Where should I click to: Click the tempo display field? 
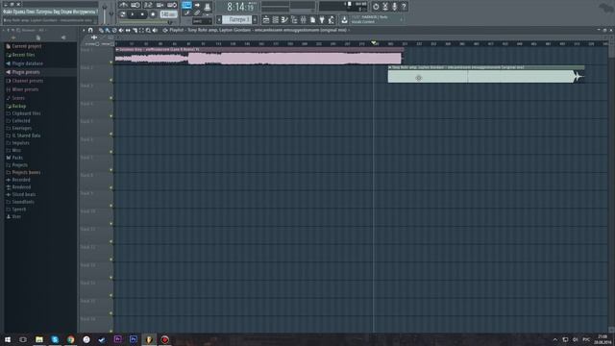pos(169,14)
